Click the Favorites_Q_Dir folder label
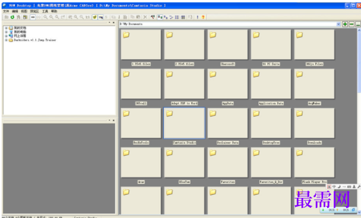Viewport: 361px width, 218px height. click(271, 182)
